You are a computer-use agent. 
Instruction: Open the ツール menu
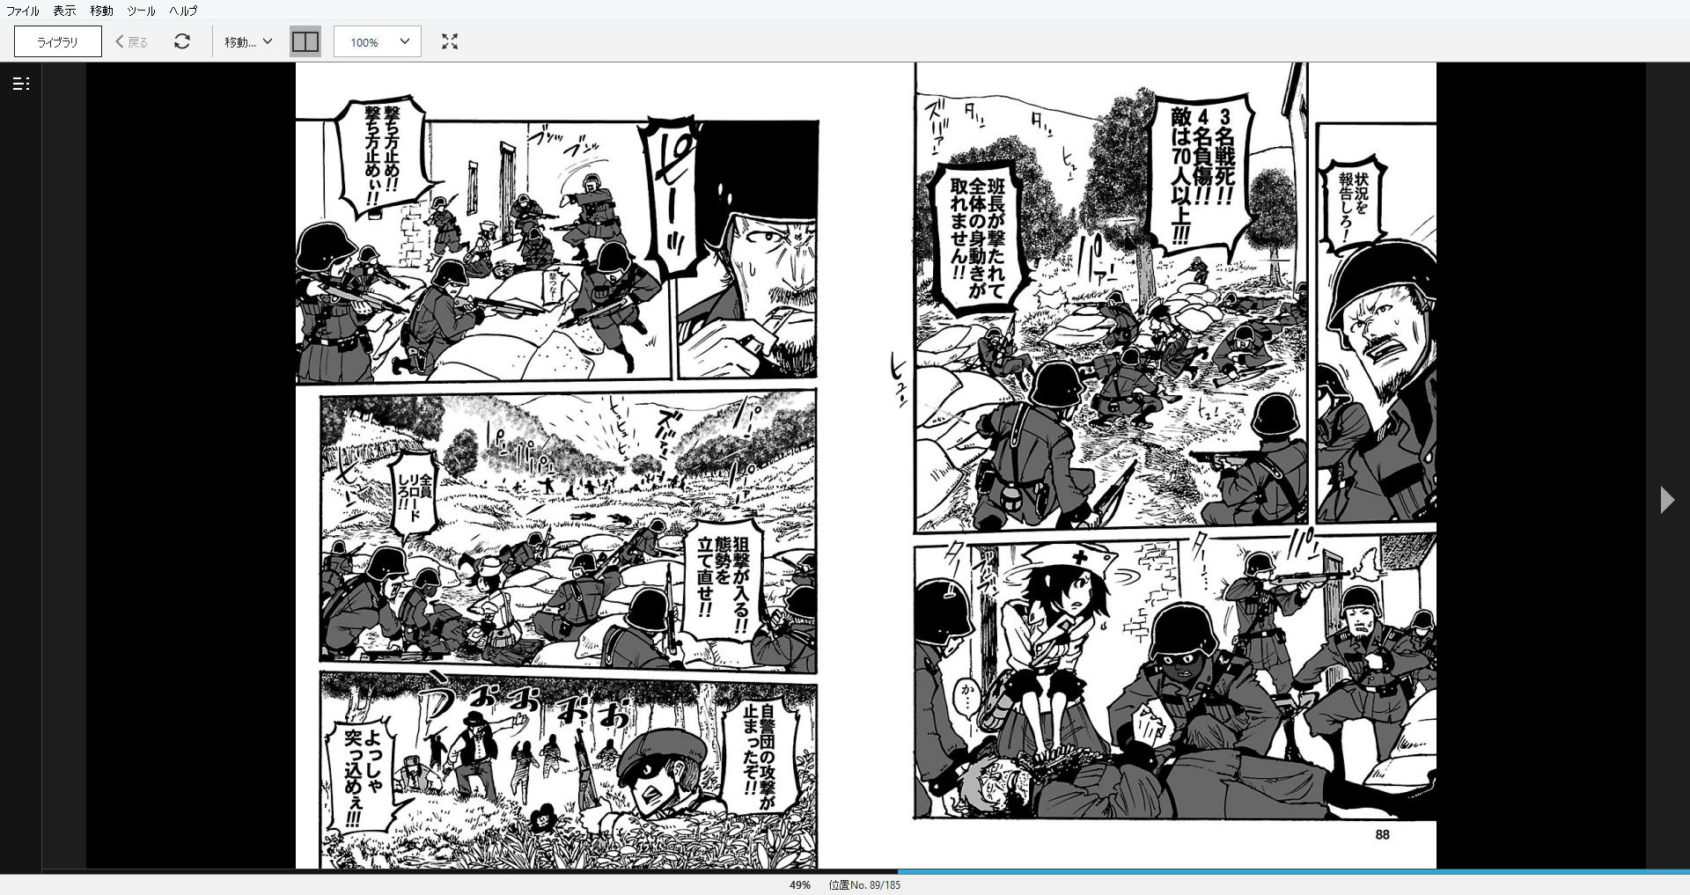click(141, 11)
